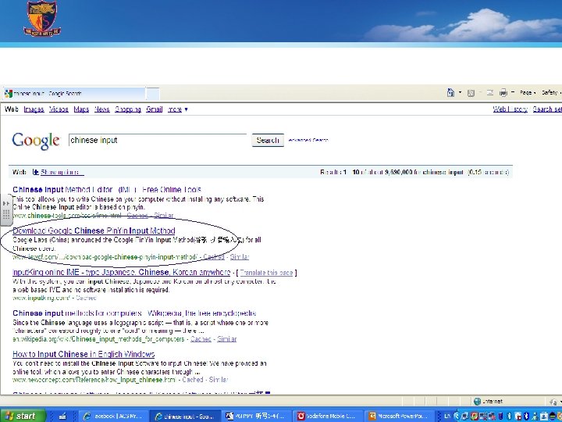Open the Home button dropdown arrow
Screen dimensions: 562x422
461,92
